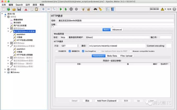This screenshot has width=177, height=110.
Task: Collapse the expanded 线程组 node
Action: [5, 17]
